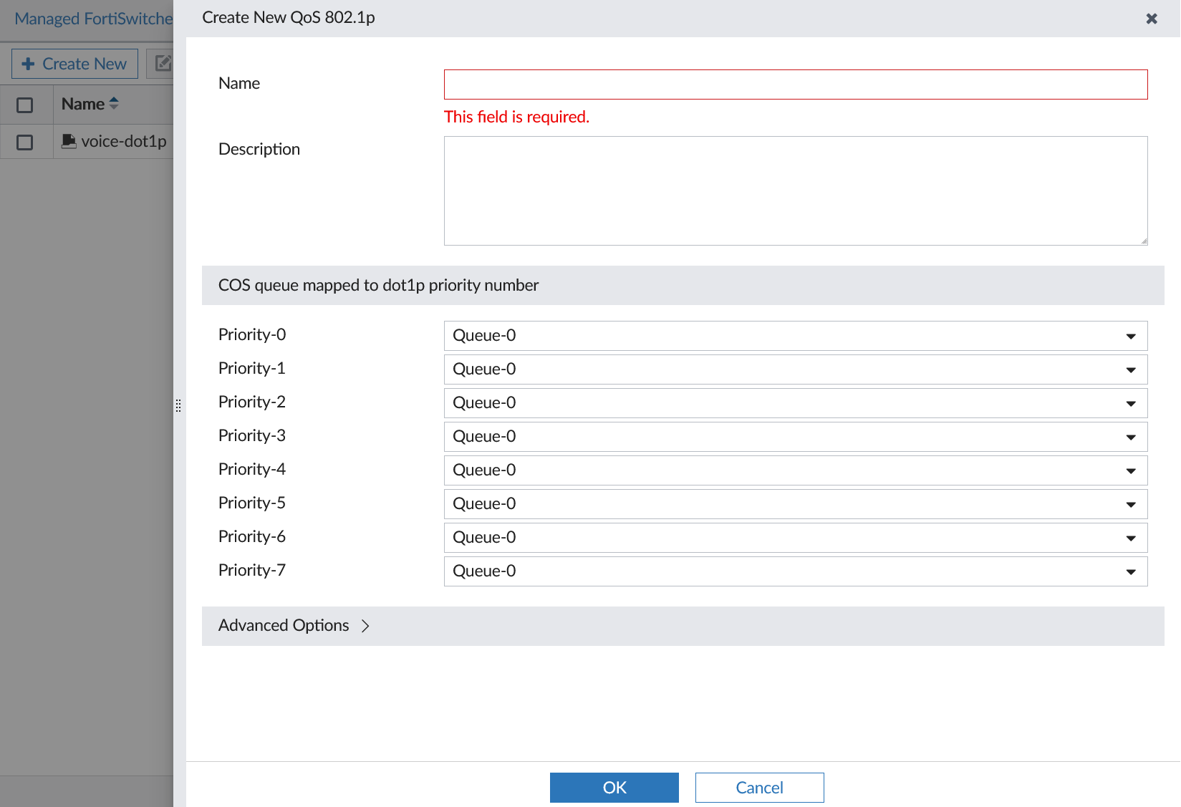Sort the Name column with its sort arrows

(115, 103)
